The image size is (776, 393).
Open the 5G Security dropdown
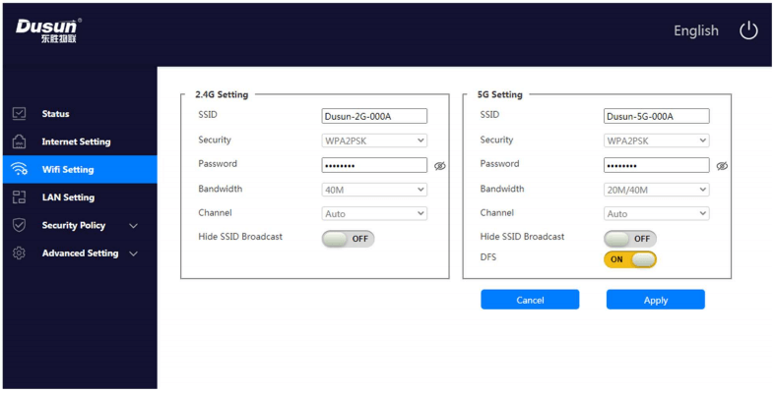(656, 140)
